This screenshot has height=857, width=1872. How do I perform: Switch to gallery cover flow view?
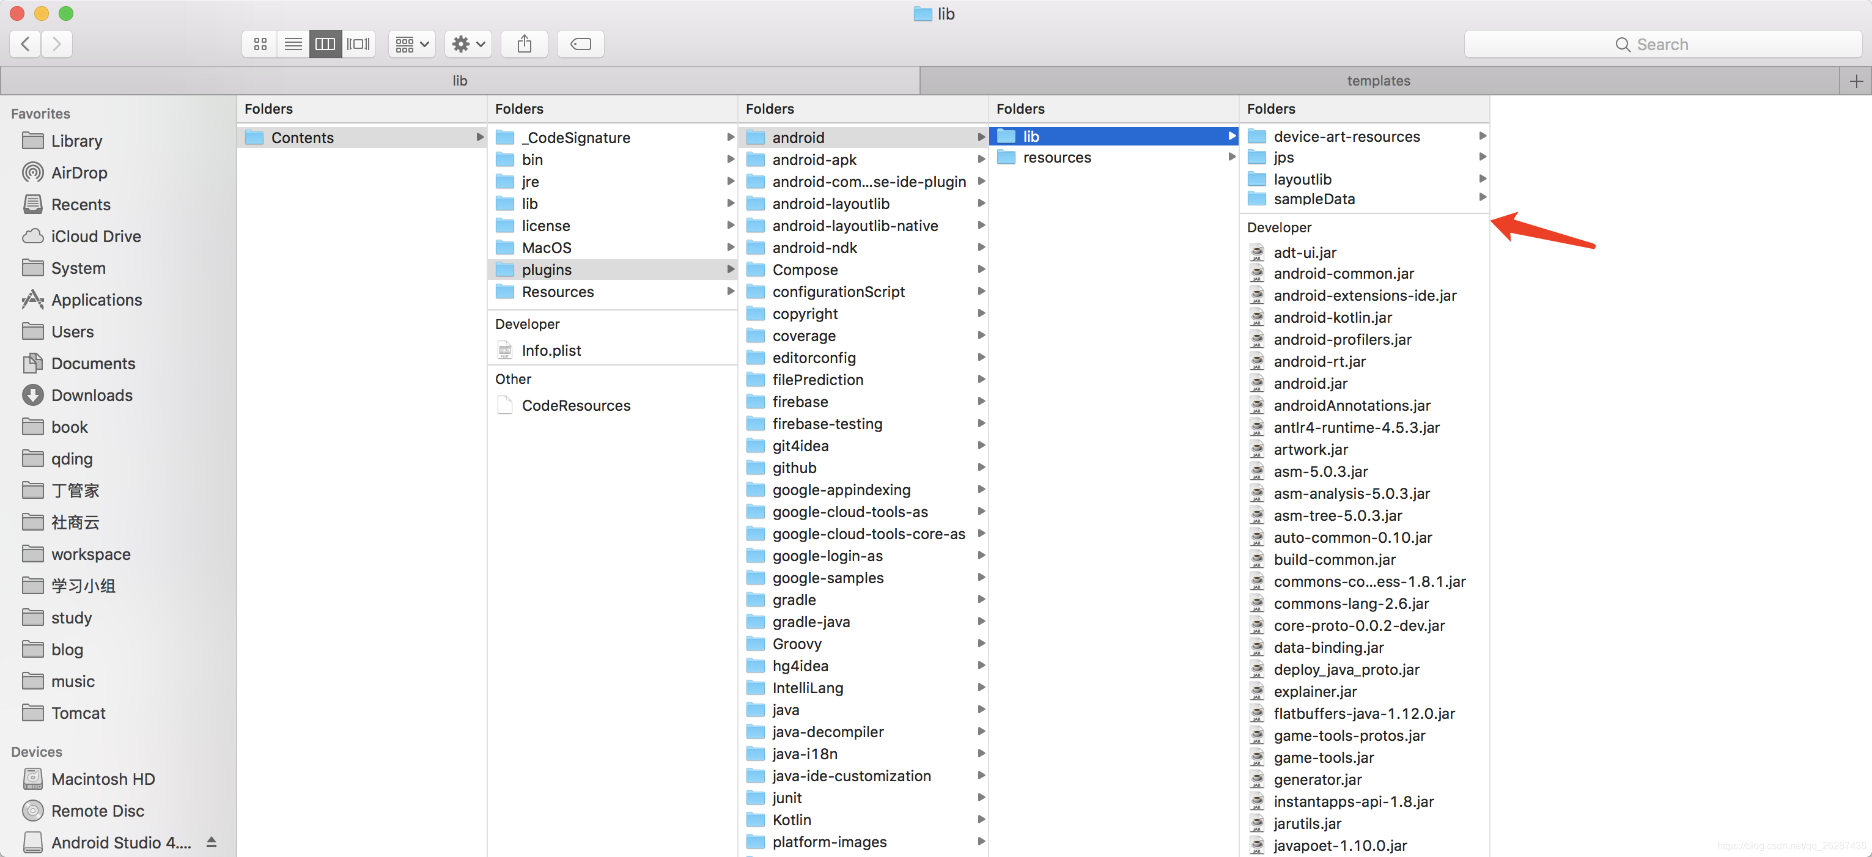pos(358,45)
